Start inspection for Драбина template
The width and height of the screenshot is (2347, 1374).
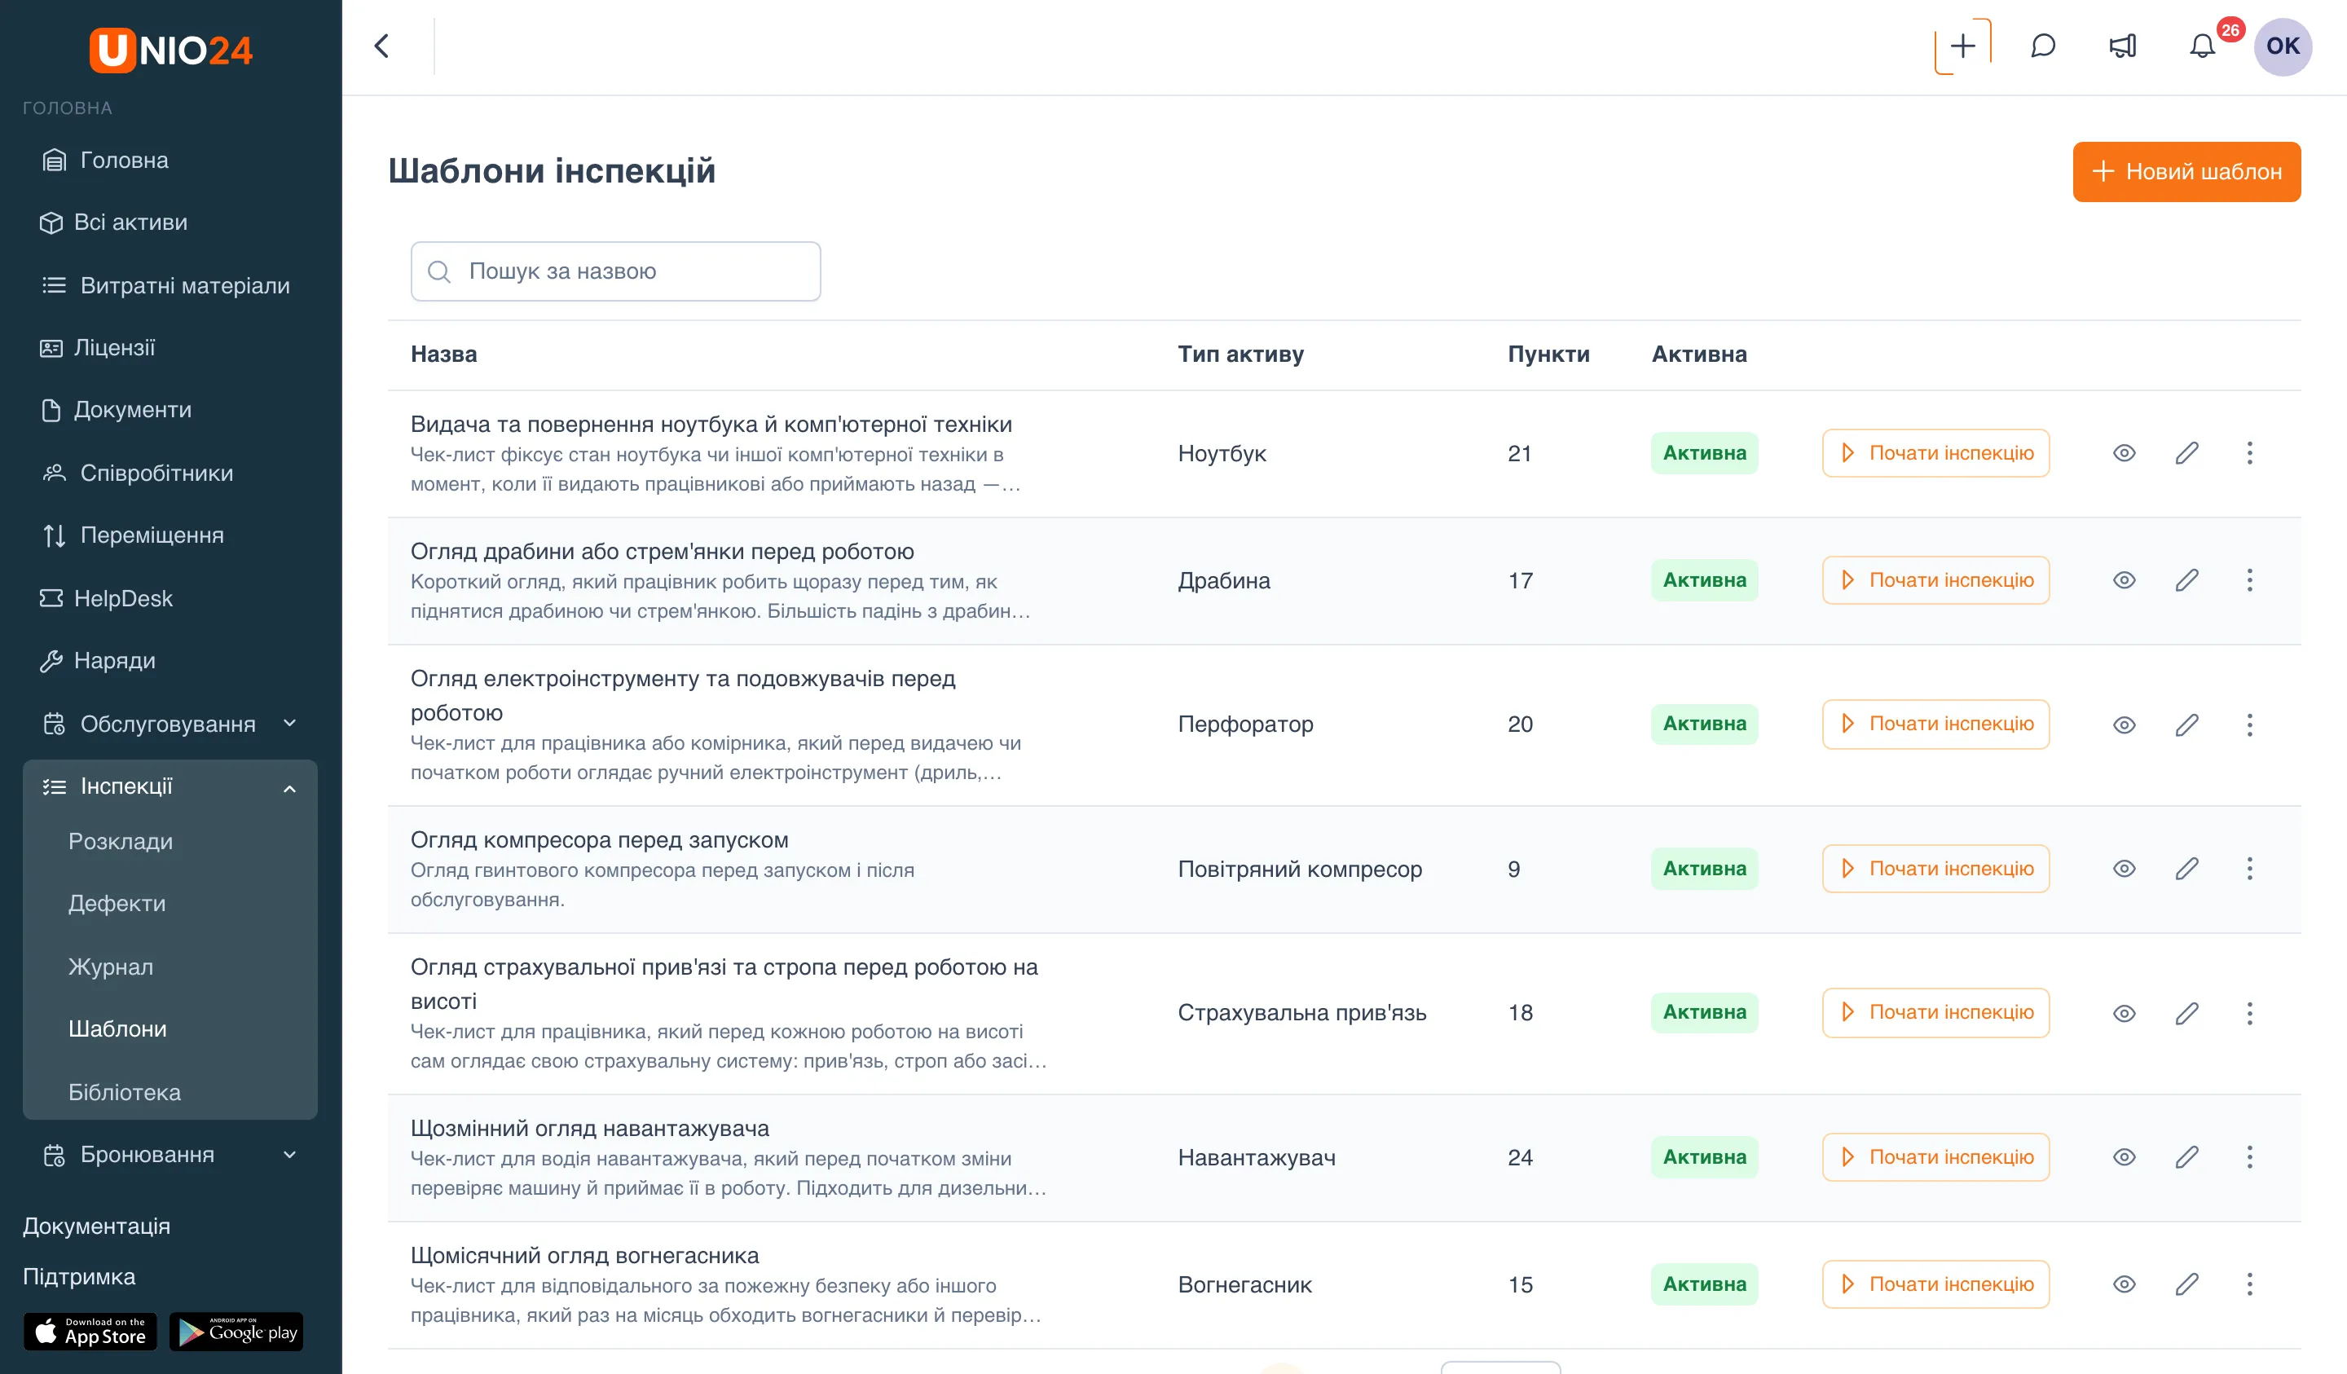coord(1935,580)
